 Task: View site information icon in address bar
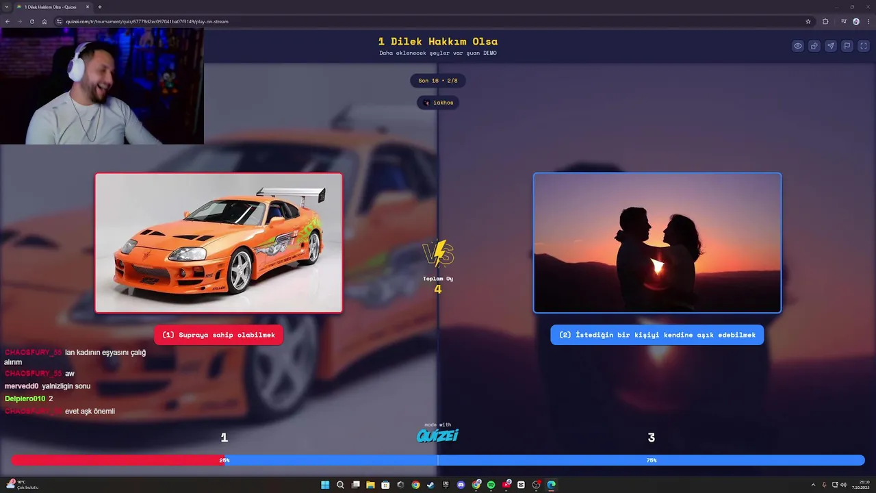59,21
